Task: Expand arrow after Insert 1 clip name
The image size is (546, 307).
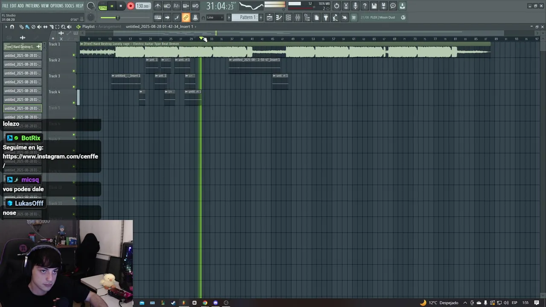Action: coord(196,26)
